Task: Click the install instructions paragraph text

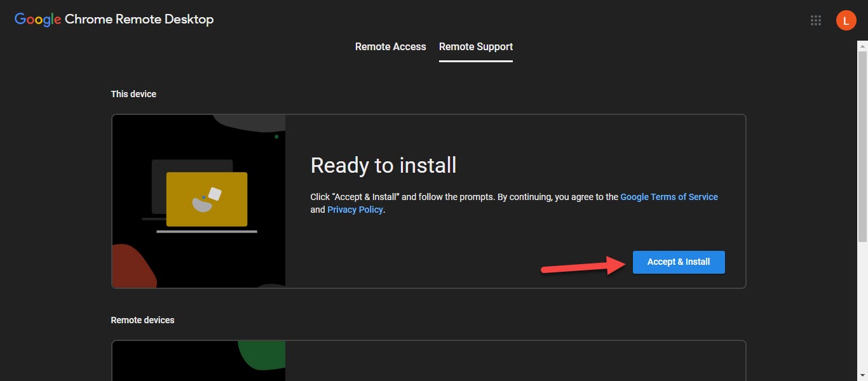Action: [x=464, y=197]
